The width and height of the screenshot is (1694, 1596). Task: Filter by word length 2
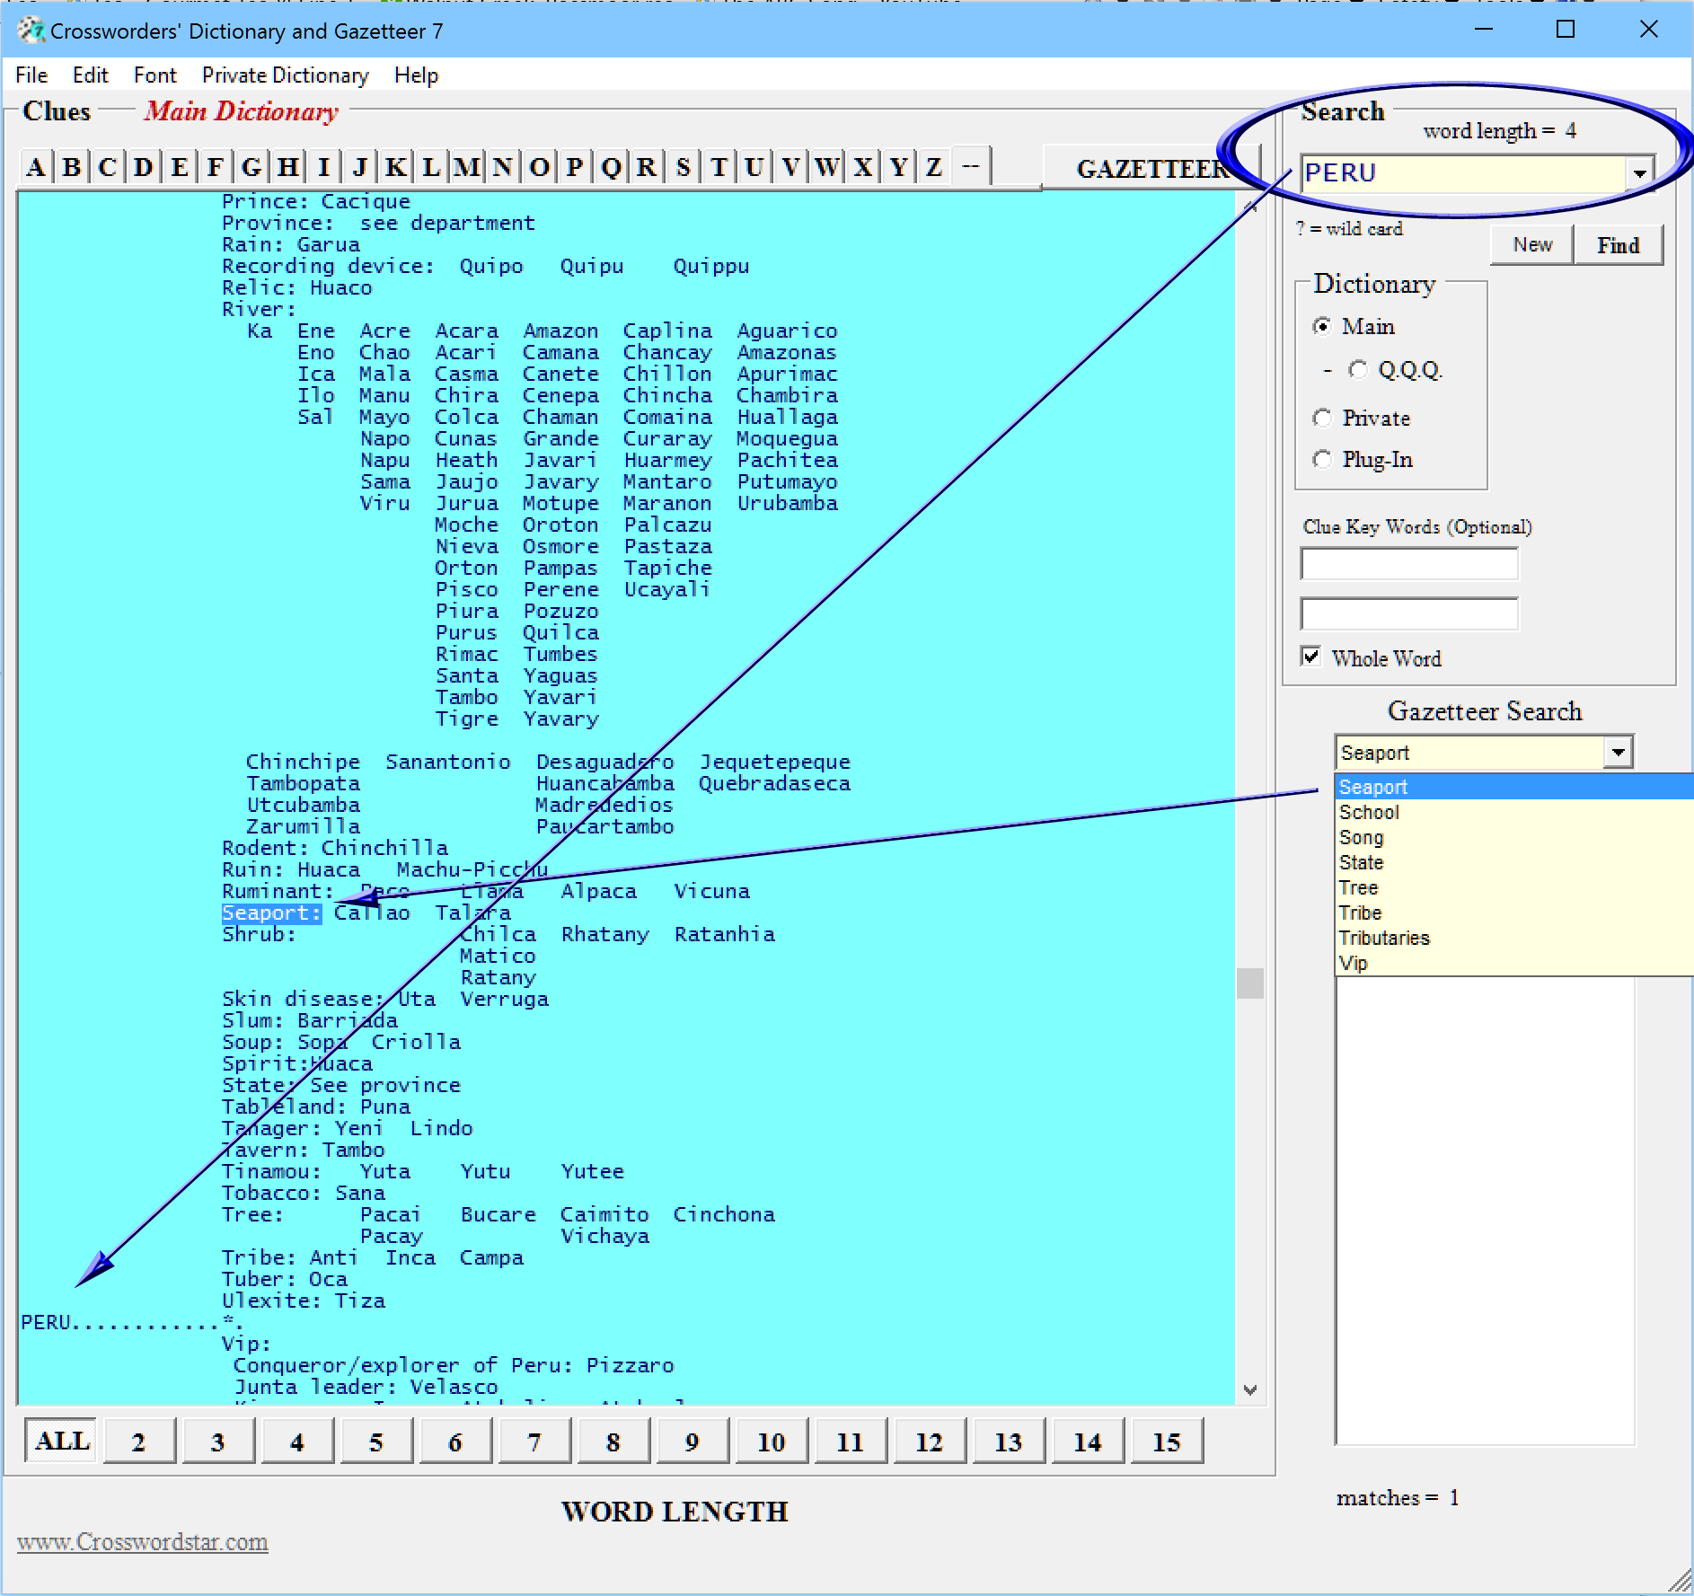click(x=139, y=1442)
